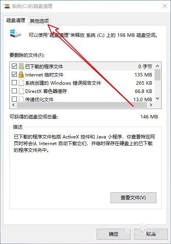Click the lock icon for Internet 临时文件
The image size is (171, 244).
pos(21,75)
